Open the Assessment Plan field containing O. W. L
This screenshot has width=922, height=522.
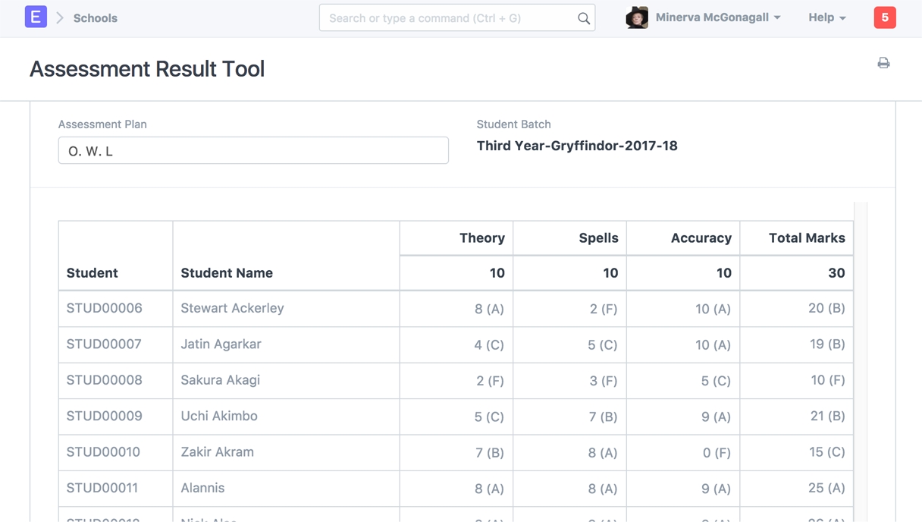253,150
